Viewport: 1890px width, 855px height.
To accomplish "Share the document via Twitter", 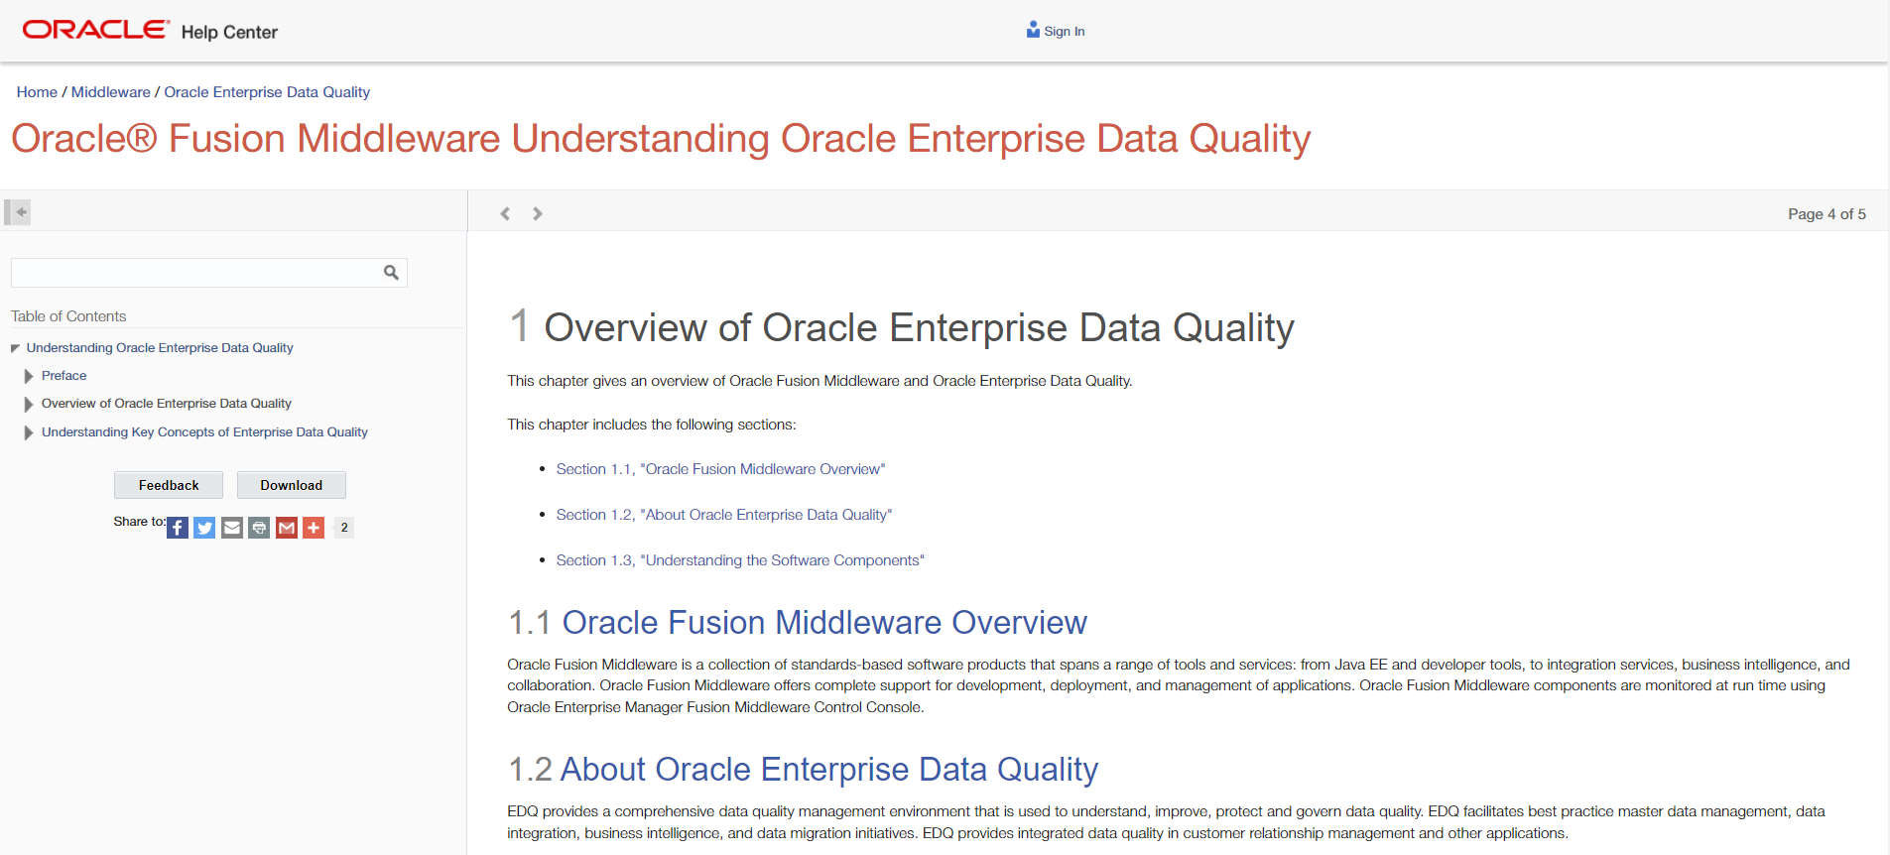I will [x=204, y=527].
